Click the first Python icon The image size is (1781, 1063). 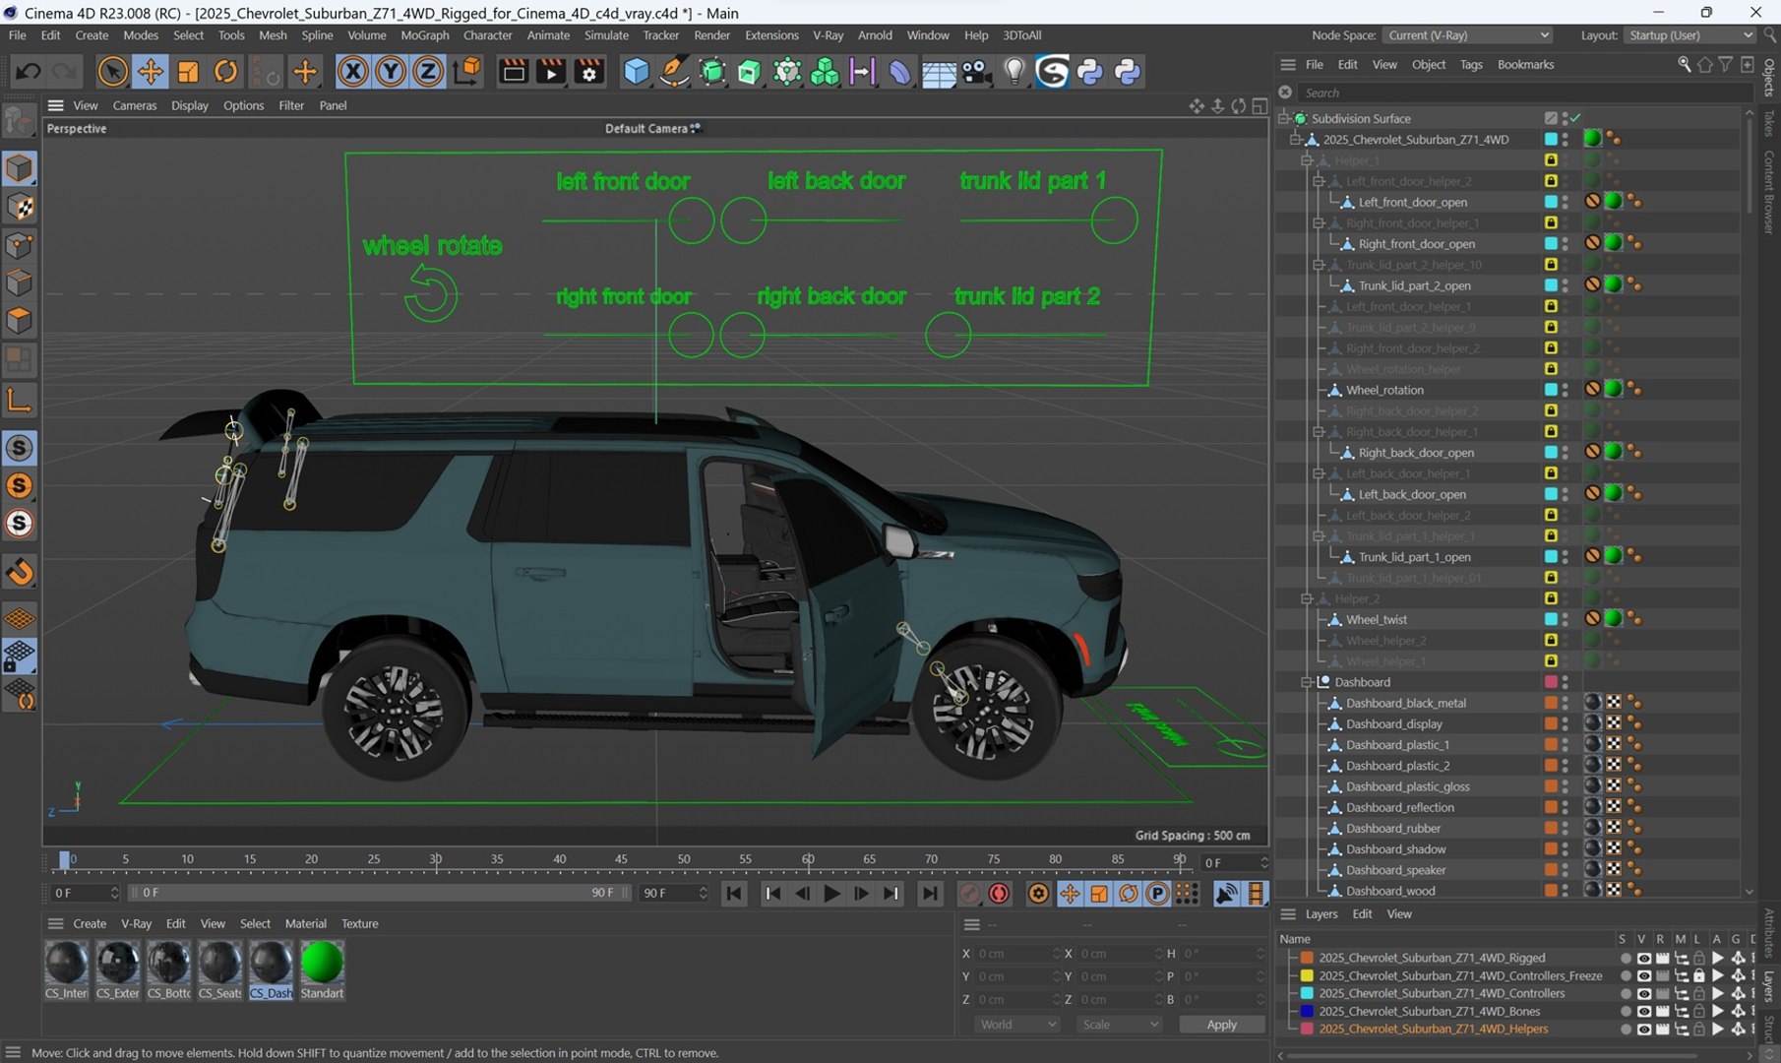pyautogui.click(x=1089, y=71)
